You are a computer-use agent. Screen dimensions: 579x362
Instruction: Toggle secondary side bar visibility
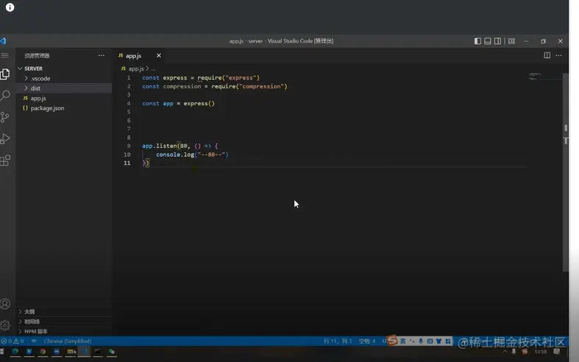(x=497, y=41)
